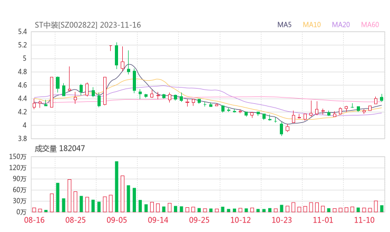The width and height of the screenshot is (390, 232).
Task: Click the 5.2 price axis label
Action: pyautogui.click(x=22, y=45)
